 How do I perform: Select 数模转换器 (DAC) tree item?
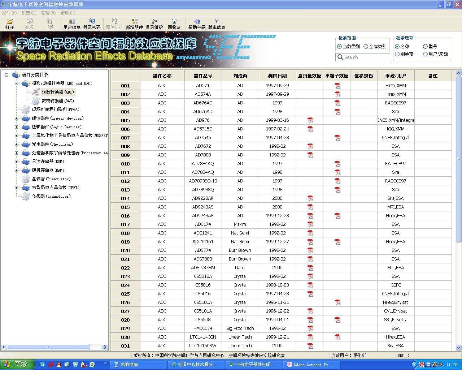(58, 101)
